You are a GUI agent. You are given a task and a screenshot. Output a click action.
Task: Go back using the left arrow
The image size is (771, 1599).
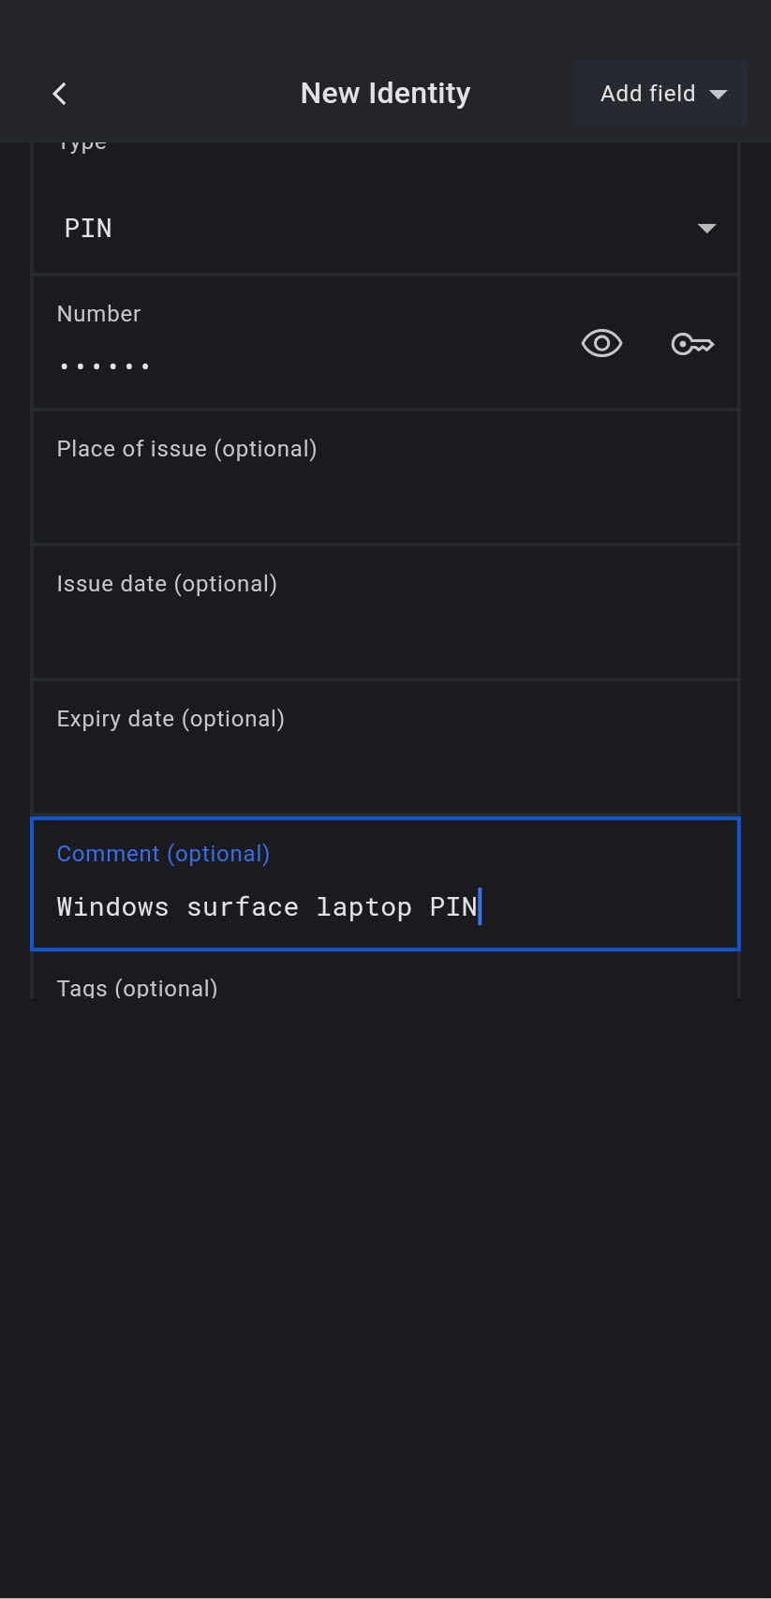[60, 94]
